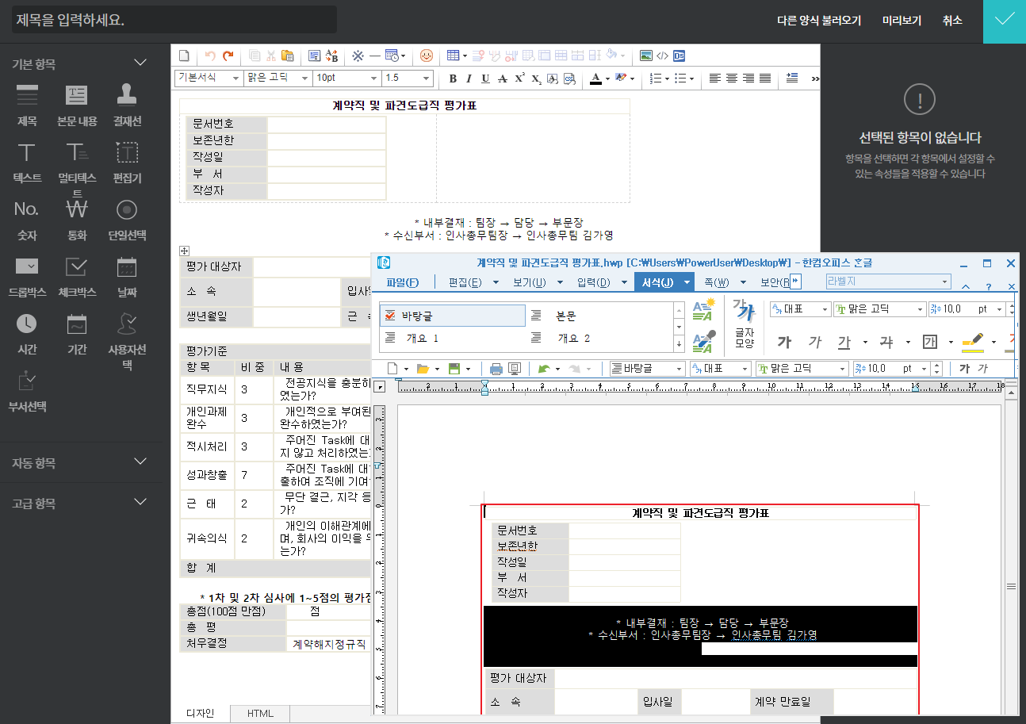Image resolution: width=1026 pixels, height=724 pixels.
Task: Select the 체크박스 form item
Action: tap(77, 274)
